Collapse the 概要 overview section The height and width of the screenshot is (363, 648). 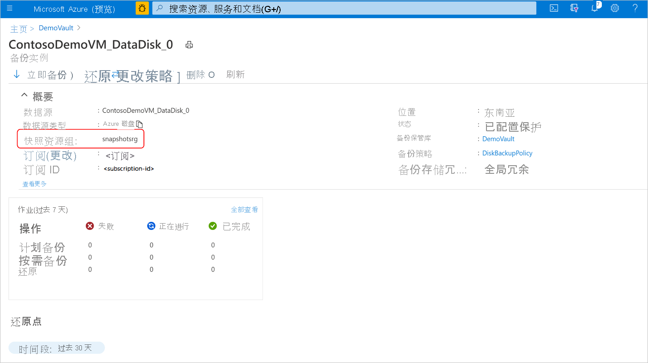24,95
